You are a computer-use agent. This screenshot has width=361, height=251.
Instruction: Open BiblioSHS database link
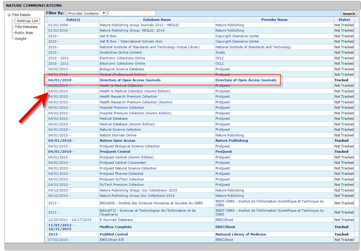151,203
